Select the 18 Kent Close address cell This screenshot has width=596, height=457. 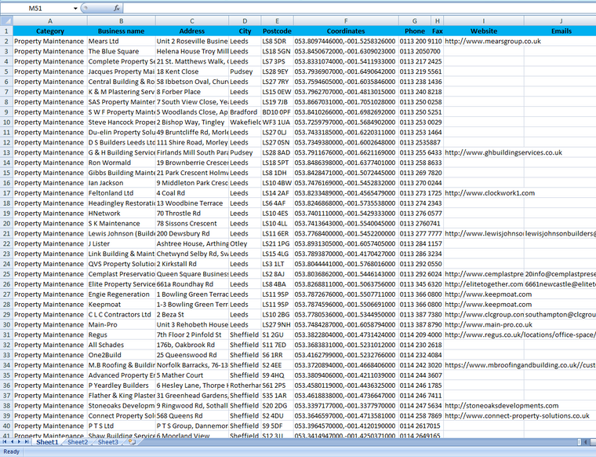pos(192,71)
